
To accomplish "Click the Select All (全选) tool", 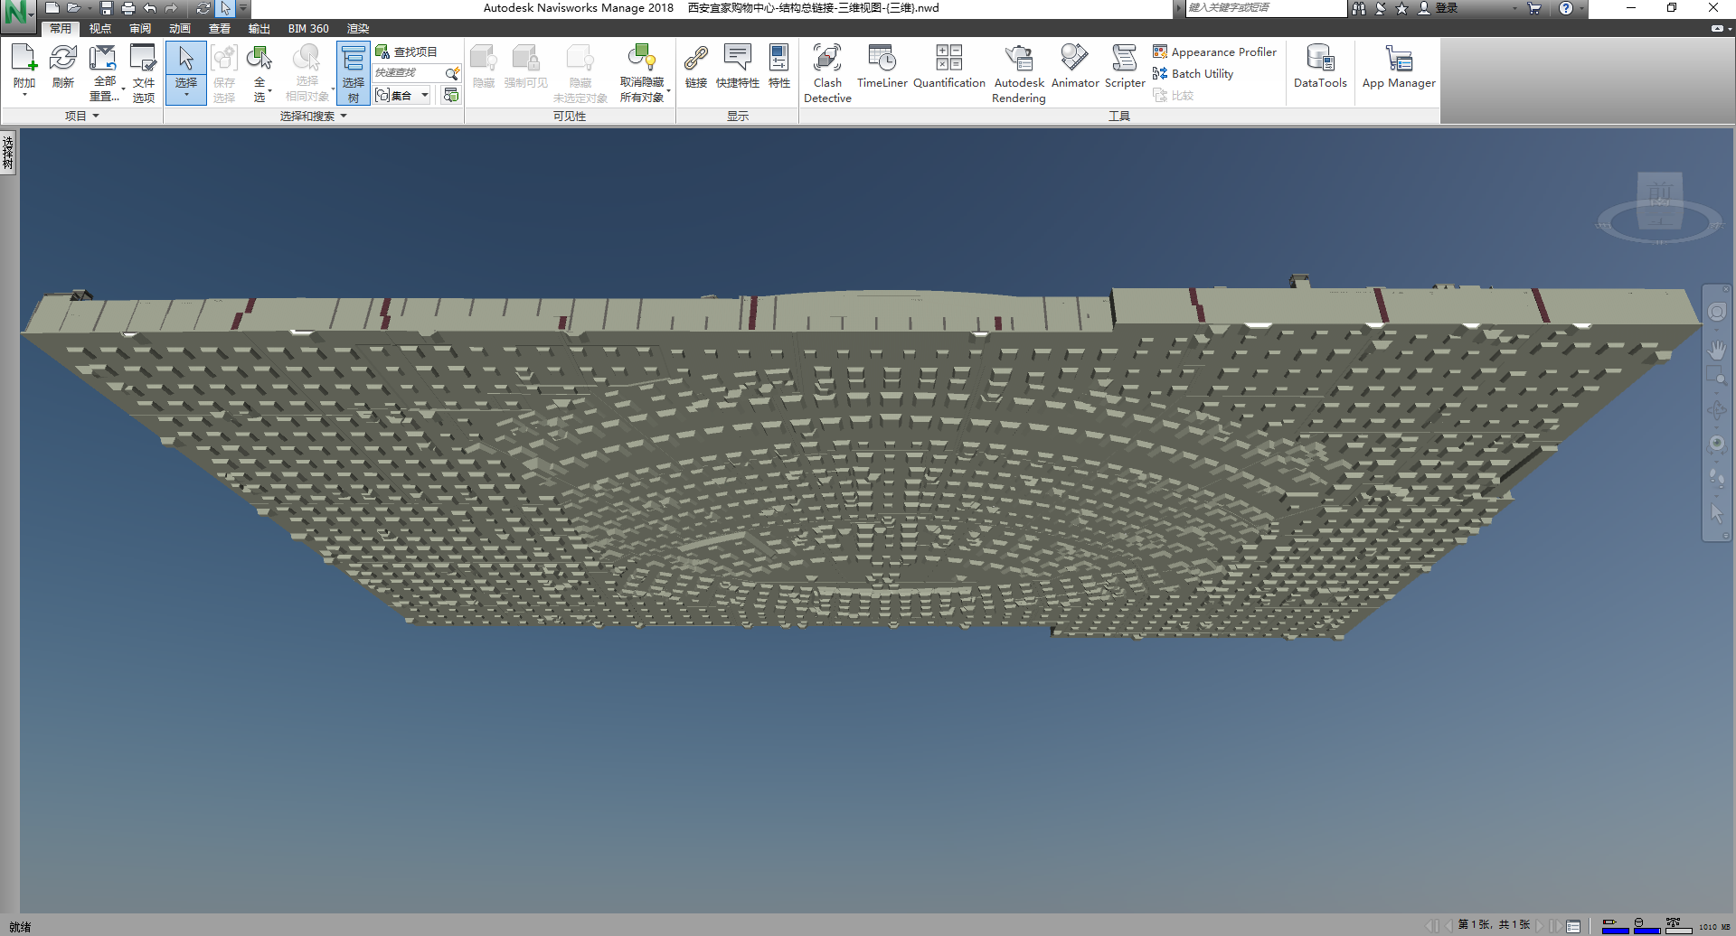I will (259, 72).
